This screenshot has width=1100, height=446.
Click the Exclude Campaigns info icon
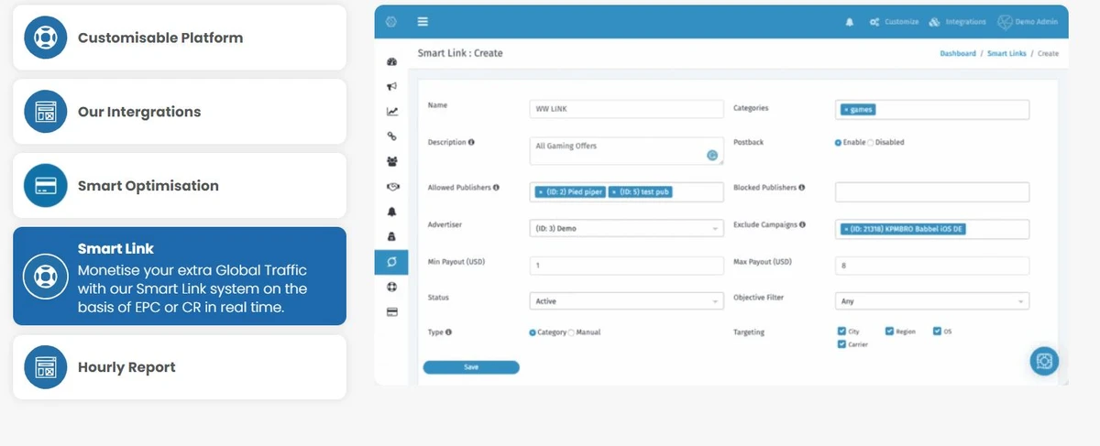tap(802, 224)
